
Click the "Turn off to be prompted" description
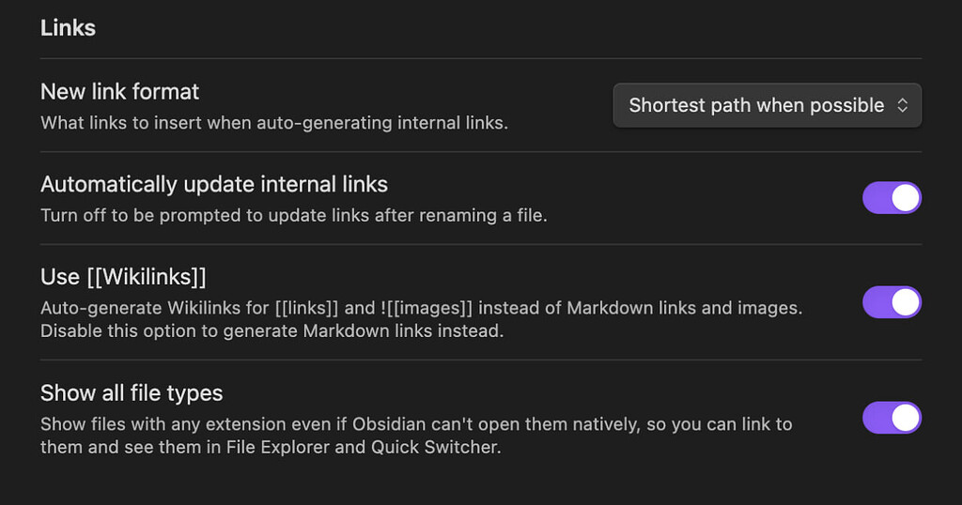[293, 216]
